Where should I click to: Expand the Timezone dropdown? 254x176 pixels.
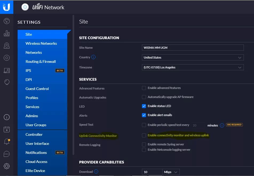pos(193,67)
